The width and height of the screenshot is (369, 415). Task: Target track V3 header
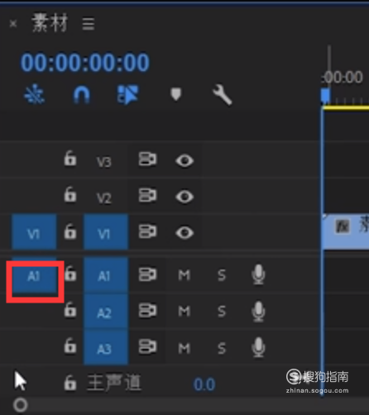pyautogui.click(x=104, y=162)
